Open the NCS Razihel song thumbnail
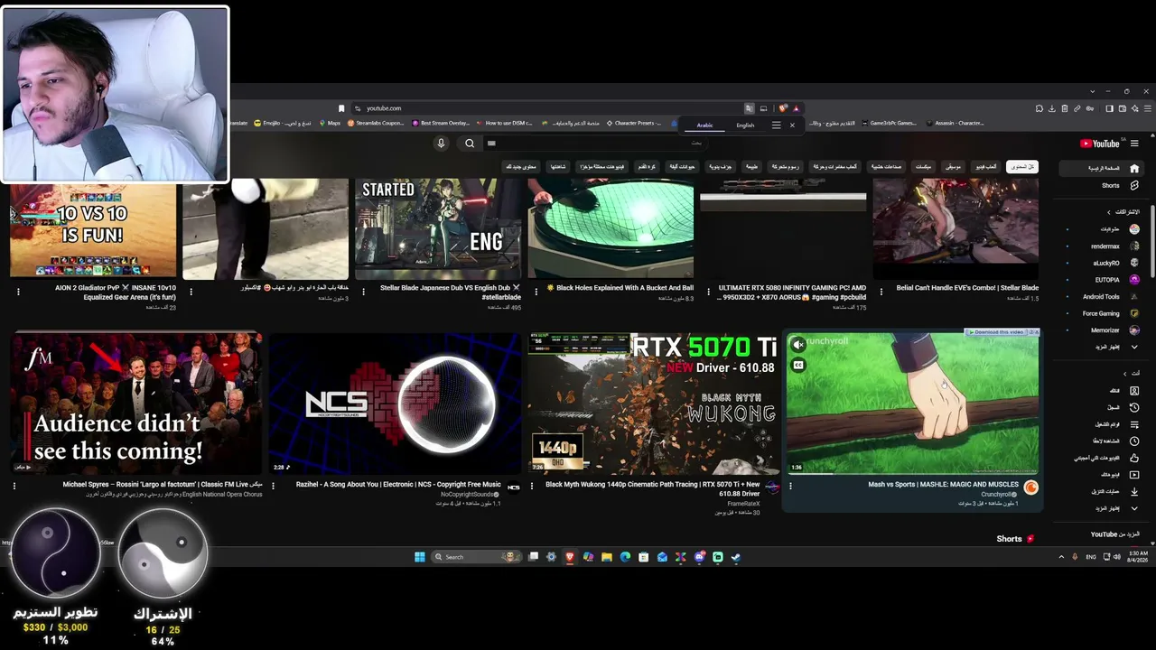The width and height of the screenshot is (1156, 650). 396,404
